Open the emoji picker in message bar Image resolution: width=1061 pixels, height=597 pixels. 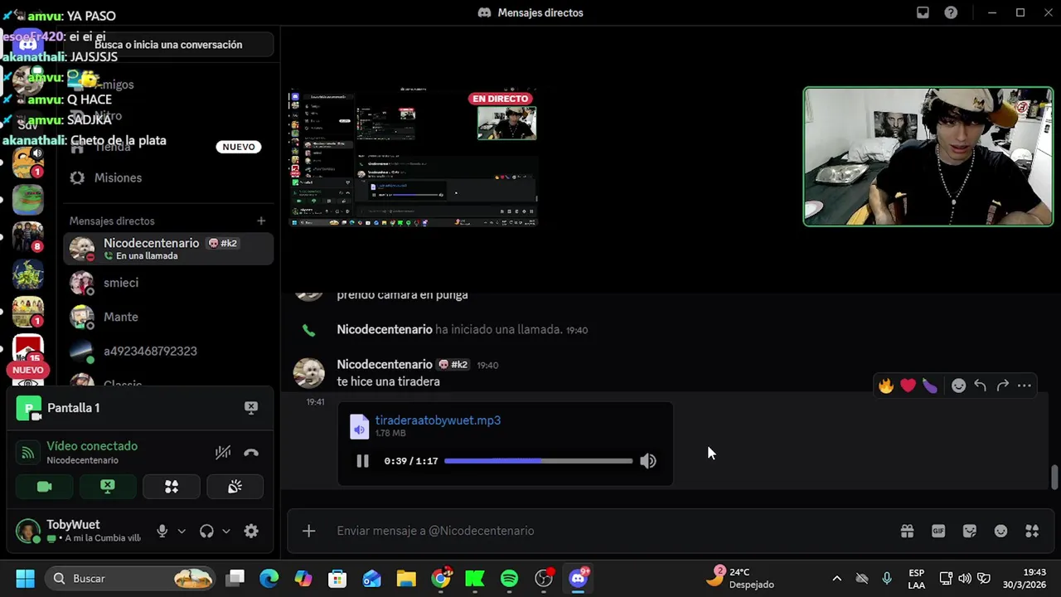(1000, 531)
